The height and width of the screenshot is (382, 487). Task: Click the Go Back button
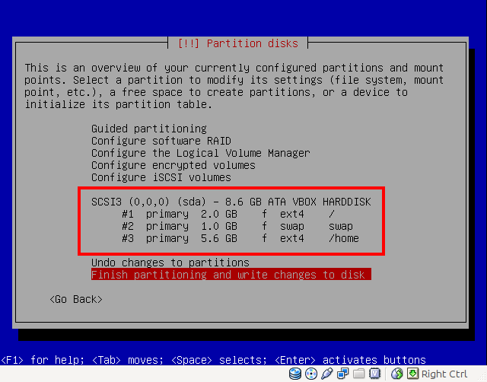(76, 299)
